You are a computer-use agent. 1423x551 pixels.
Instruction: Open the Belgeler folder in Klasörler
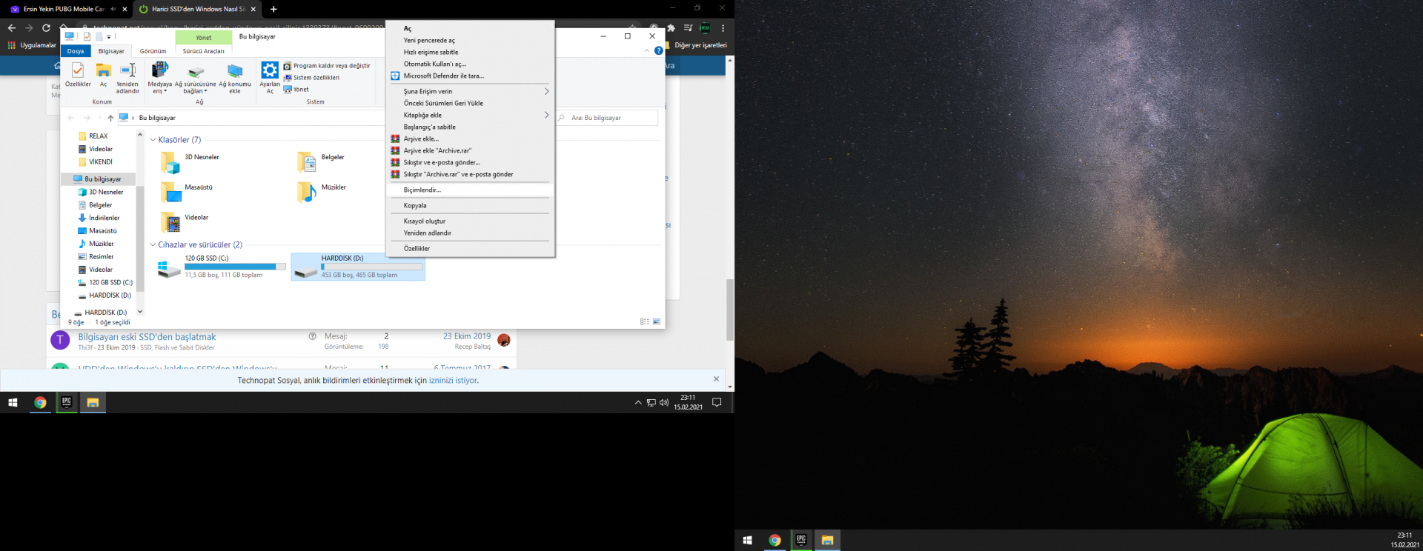[x=306, y=162]
